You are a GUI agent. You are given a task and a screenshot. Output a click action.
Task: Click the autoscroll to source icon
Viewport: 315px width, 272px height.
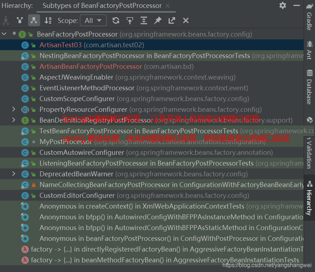[x=130, y=20]
